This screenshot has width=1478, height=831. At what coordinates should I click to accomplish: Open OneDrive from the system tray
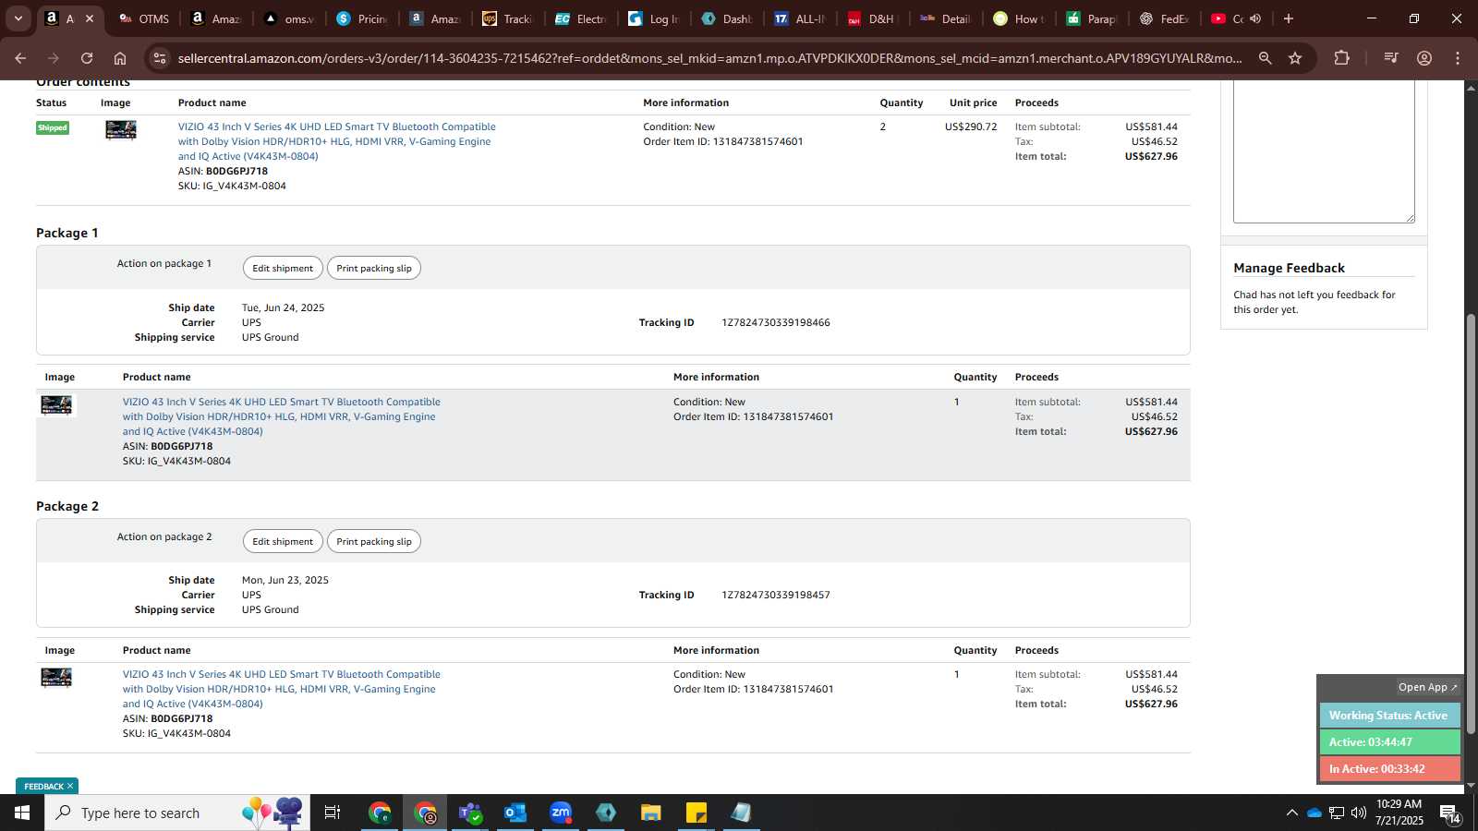pyautogui.click(x=1314, y=813)
